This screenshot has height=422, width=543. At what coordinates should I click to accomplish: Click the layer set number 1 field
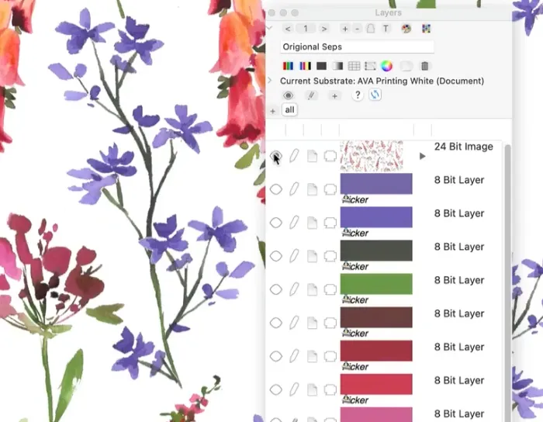tap(306, 29)
